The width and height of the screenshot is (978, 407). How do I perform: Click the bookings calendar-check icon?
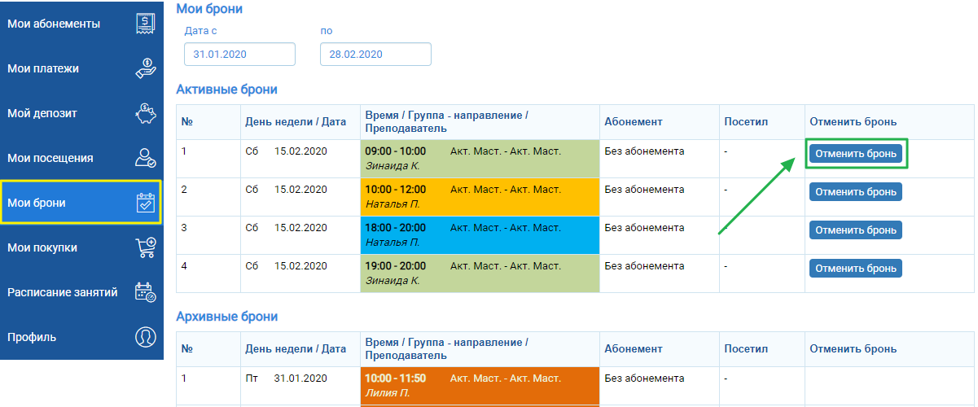pyautogui.click(x=146, y=203)
